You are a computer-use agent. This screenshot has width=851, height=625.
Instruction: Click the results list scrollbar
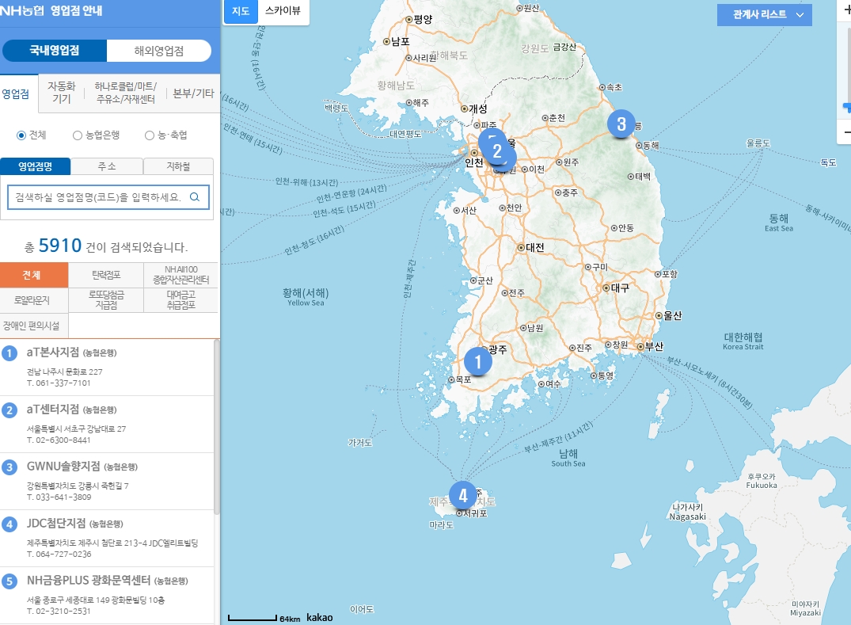coord(217,427)
